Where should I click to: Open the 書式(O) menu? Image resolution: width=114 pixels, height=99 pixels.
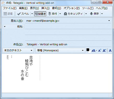(x=56, y=8)
